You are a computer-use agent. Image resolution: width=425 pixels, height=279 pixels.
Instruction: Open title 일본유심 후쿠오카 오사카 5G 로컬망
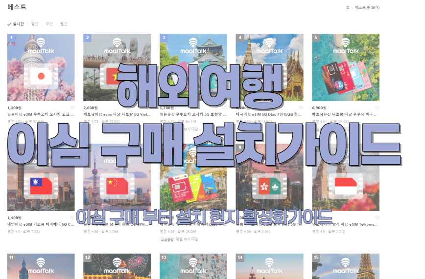pyautogui.click(x=193, y=114)
